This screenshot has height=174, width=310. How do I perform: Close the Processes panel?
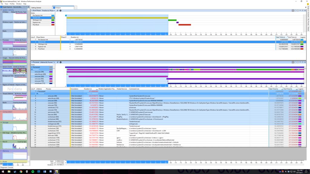tap(305, 62)
